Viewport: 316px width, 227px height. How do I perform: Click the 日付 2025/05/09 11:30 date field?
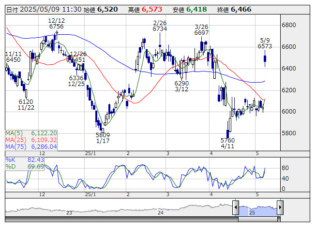click(44, 10)
